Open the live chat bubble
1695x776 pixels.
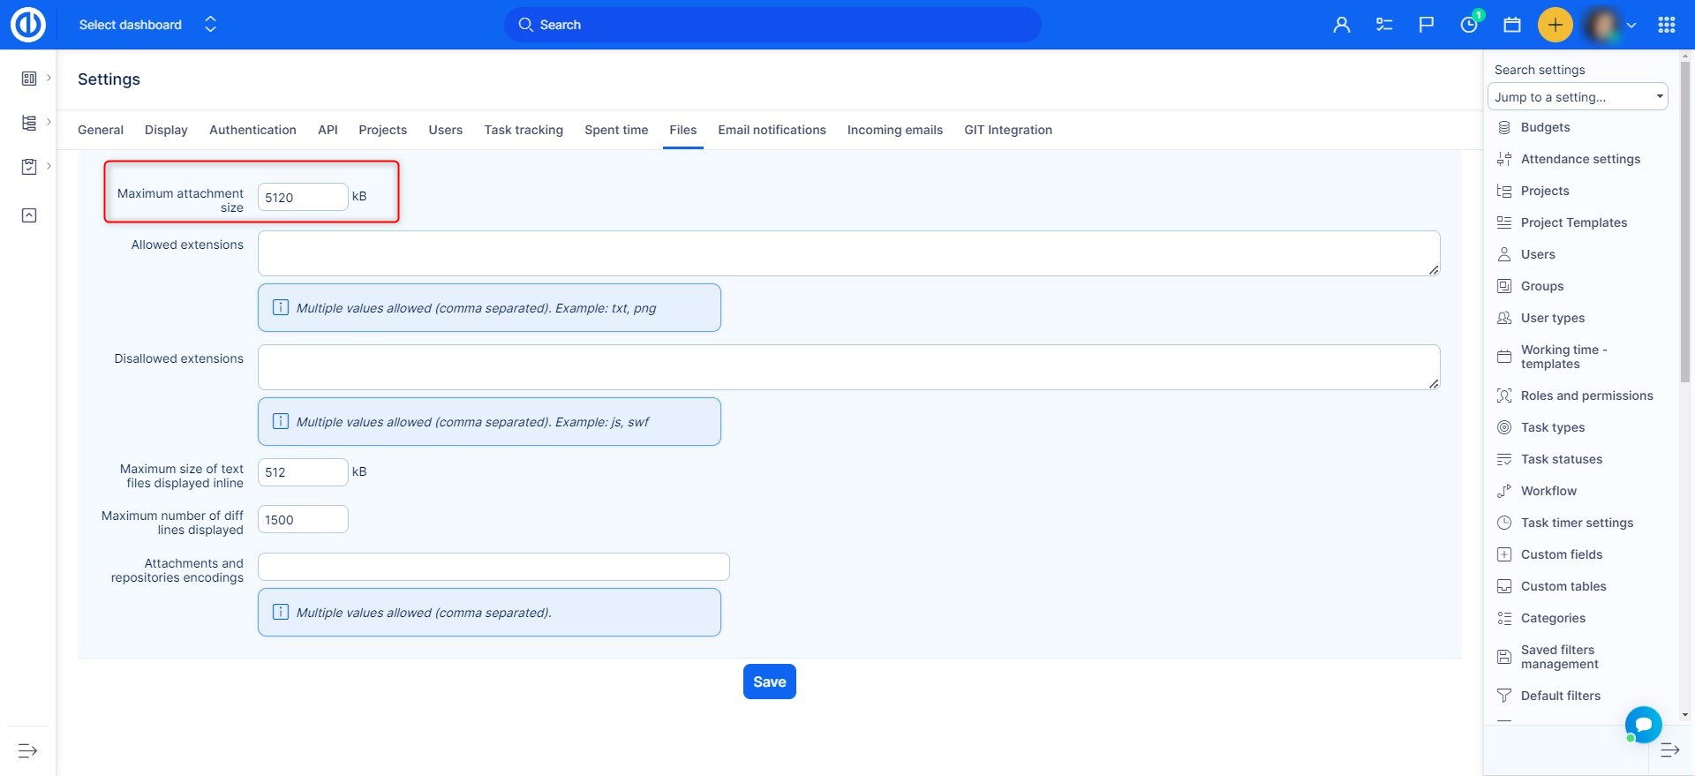[x=1643, y=725]
